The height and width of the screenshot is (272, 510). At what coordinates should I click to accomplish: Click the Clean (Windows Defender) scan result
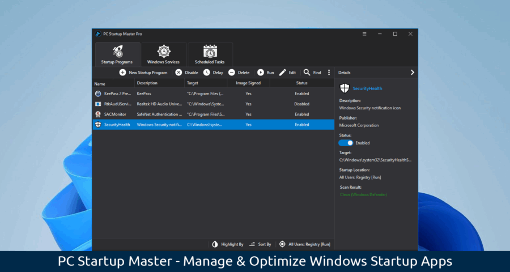pyautogui.click(x=363, y=194)
